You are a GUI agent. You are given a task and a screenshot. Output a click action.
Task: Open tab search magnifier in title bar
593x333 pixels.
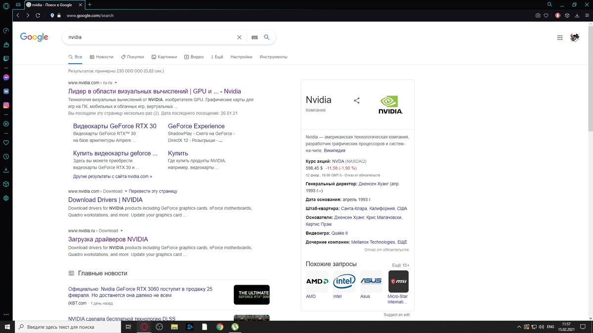tap(550, 4)
